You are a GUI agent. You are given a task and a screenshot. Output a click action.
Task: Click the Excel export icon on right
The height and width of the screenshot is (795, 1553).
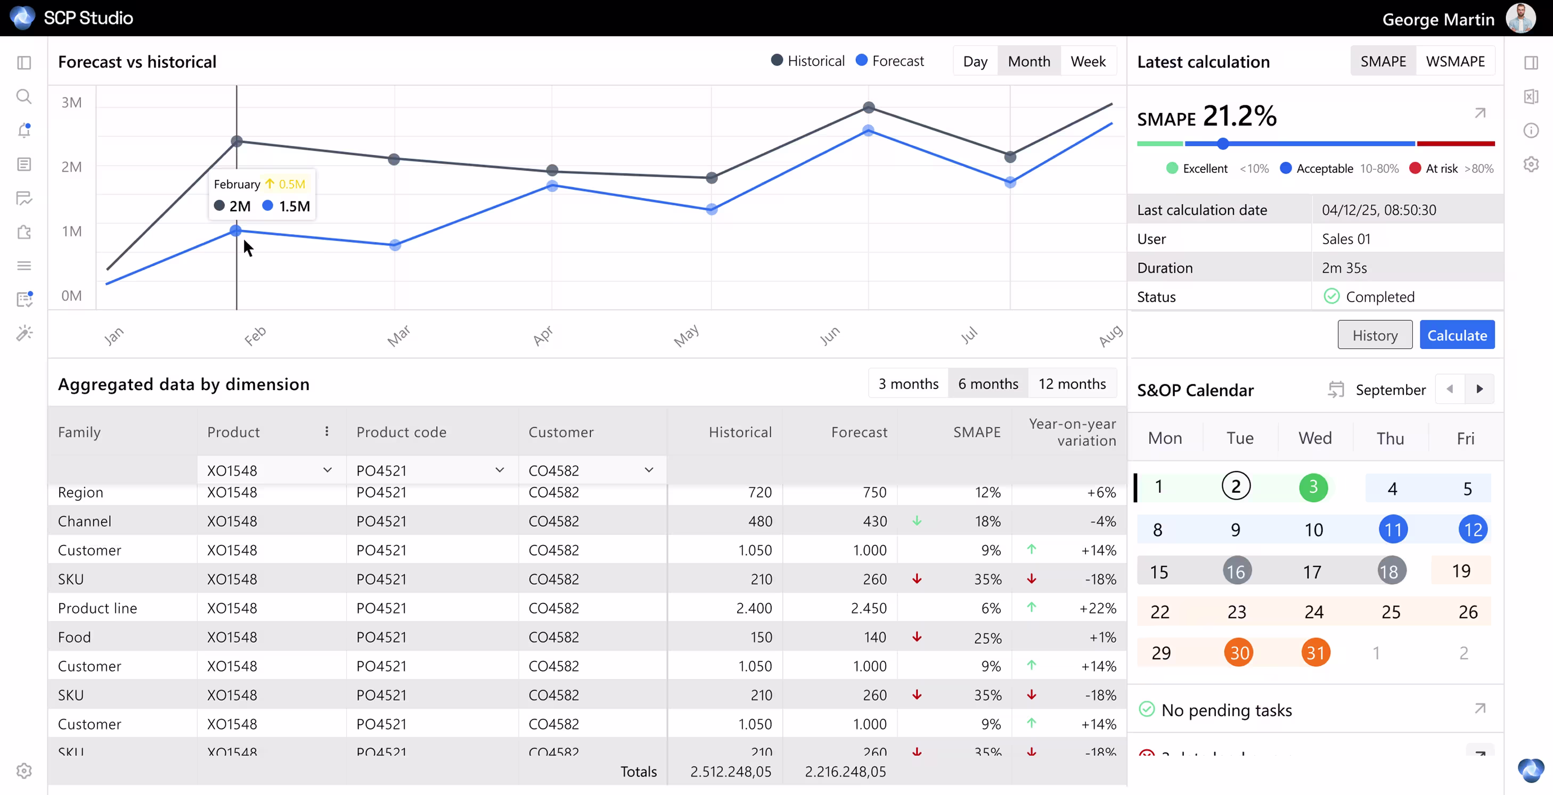pos(1531,96)
